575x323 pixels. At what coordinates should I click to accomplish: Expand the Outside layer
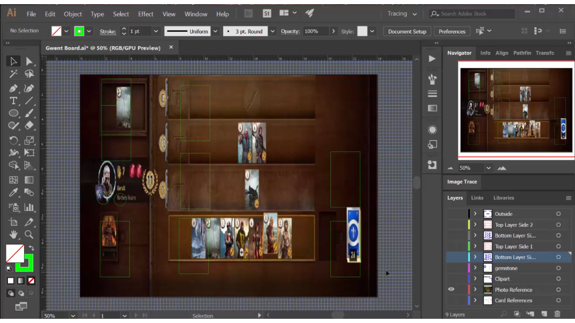[475, 214]
